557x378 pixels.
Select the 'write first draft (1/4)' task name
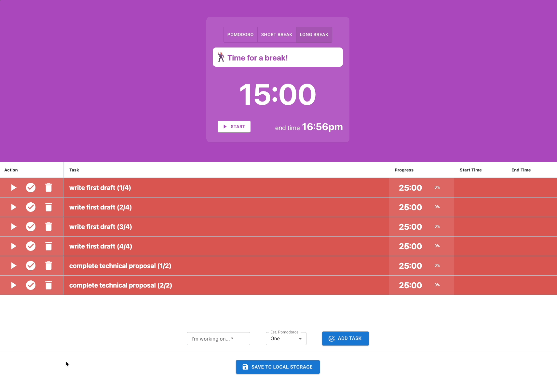click(x=100, y=188)
